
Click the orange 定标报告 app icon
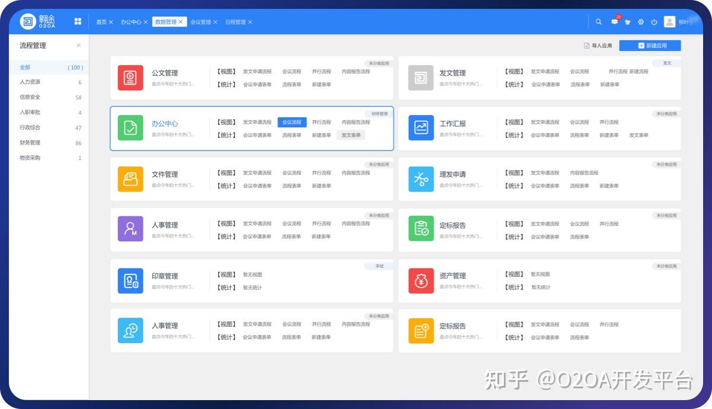[x=421, y=331]
